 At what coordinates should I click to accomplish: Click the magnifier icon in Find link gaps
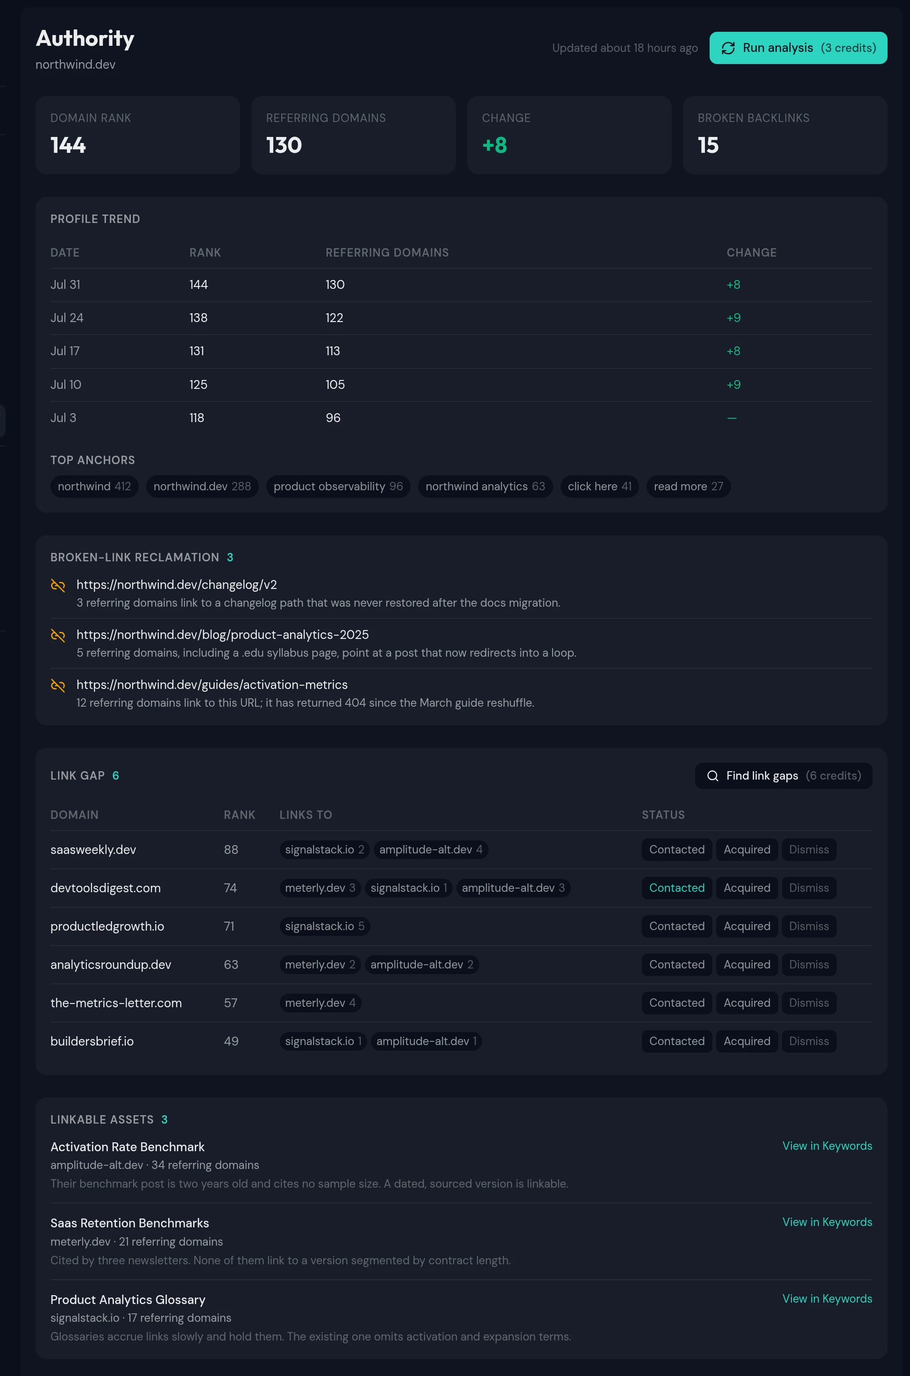point(712,776)
